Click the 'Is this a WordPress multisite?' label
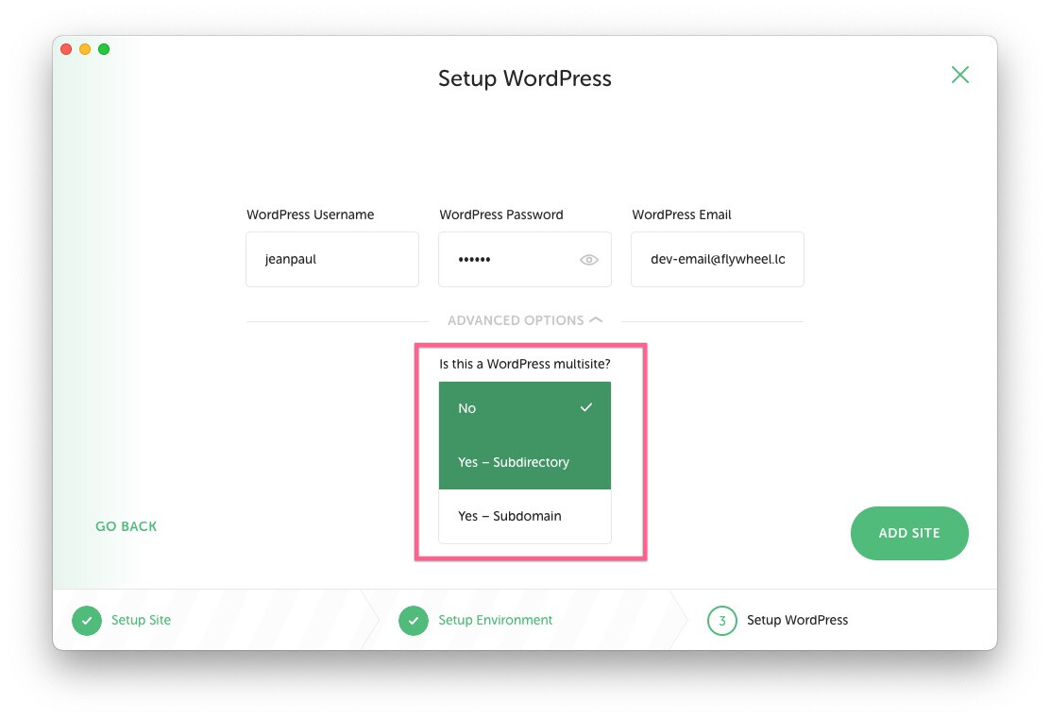 (524, 364)
